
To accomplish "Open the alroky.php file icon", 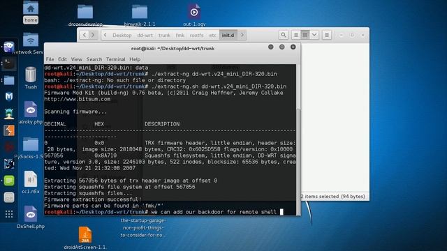I will (x=31, y=113).
